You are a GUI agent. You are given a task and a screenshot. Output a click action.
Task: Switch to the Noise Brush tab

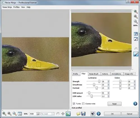tap(94, 74)
